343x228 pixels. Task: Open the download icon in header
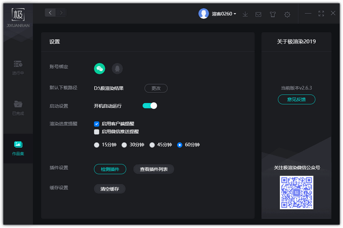(245, 14)
